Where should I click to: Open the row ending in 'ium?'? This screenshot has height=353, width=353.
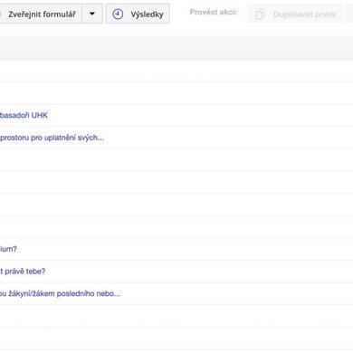point(176,249)
